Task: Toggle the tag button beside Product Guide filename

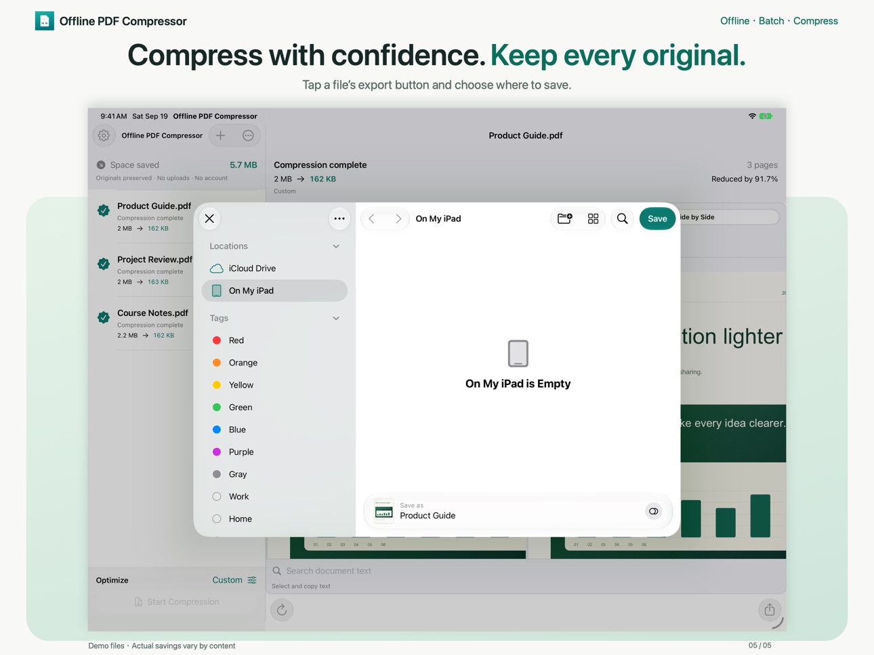Action: point(653,512)
